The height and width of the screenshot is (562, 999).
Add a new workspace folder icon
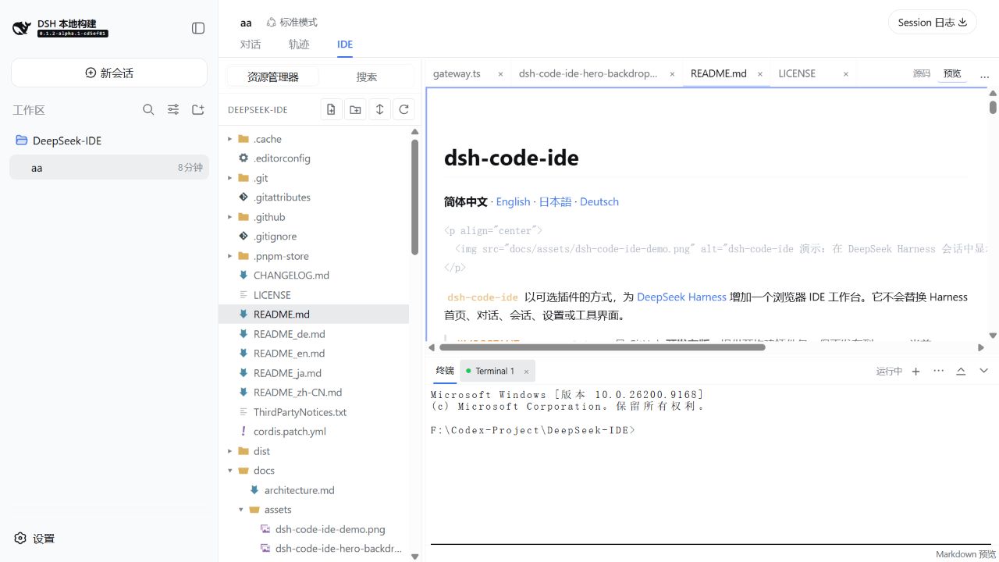click(x=198, y=110)
